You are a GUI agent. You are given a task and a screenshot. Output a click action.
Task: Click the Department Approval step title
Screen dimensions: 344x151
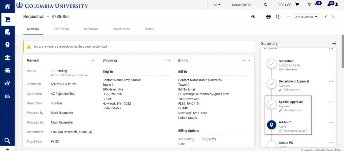(294, 81)
